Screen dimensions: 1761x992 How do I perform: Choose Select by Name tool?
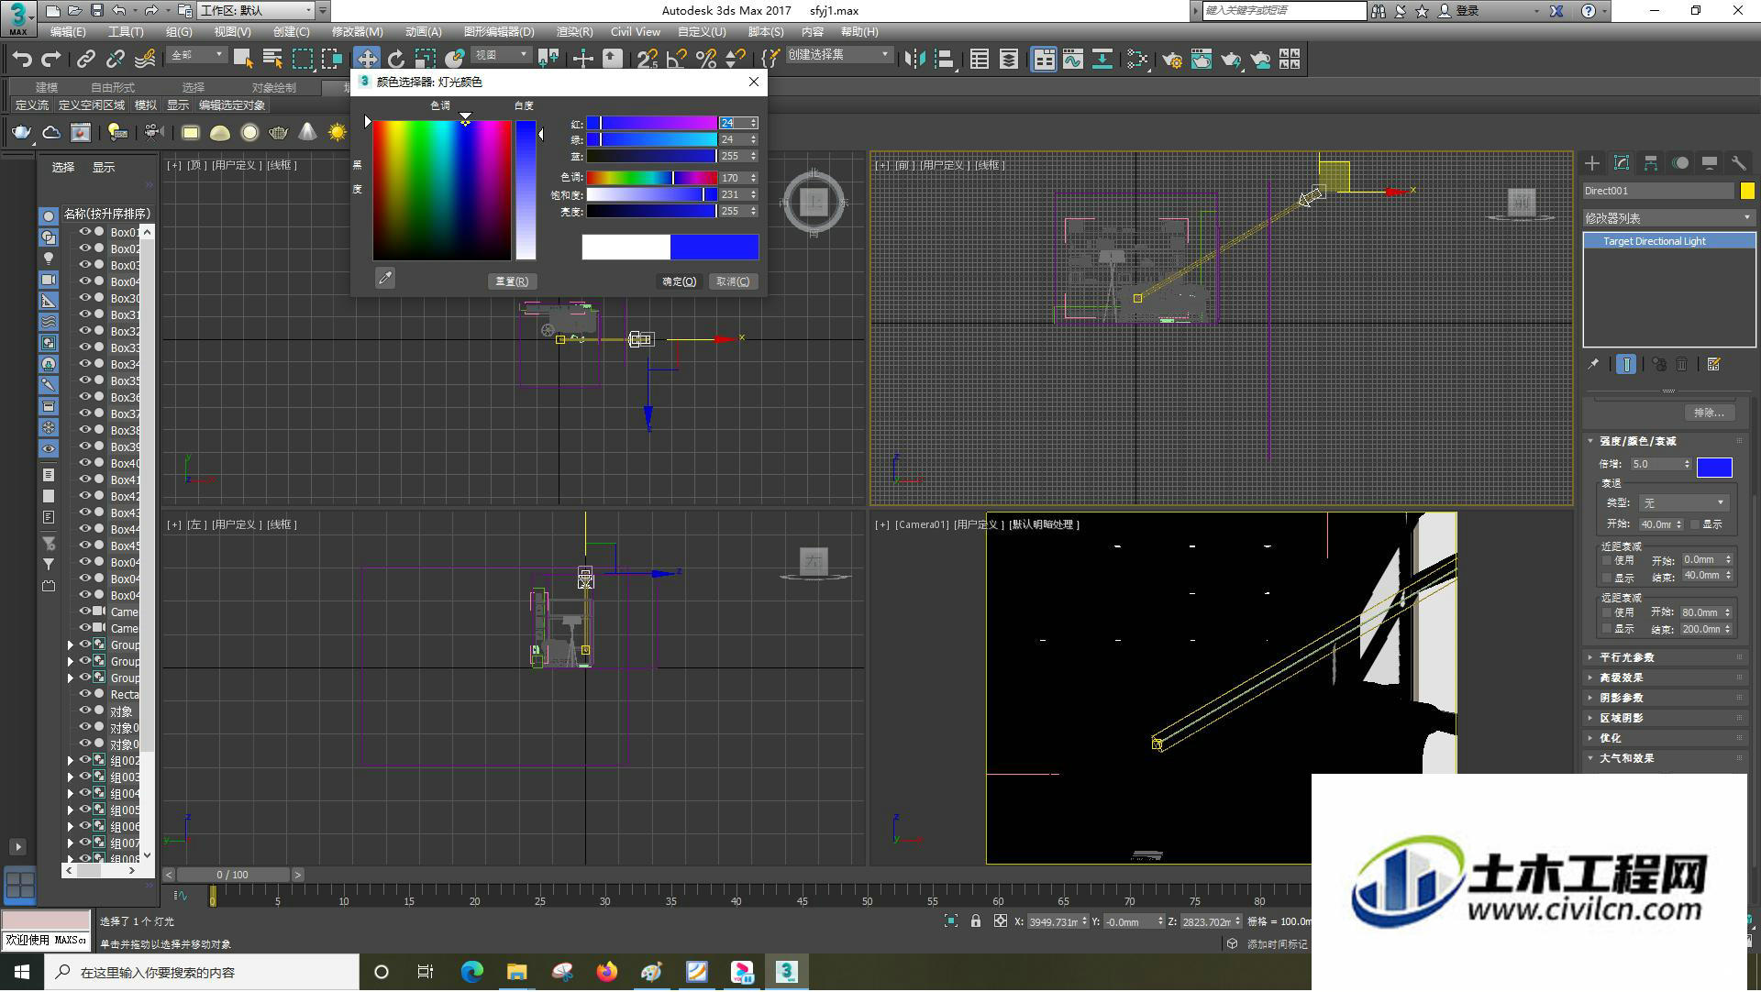tap(272, 60)
